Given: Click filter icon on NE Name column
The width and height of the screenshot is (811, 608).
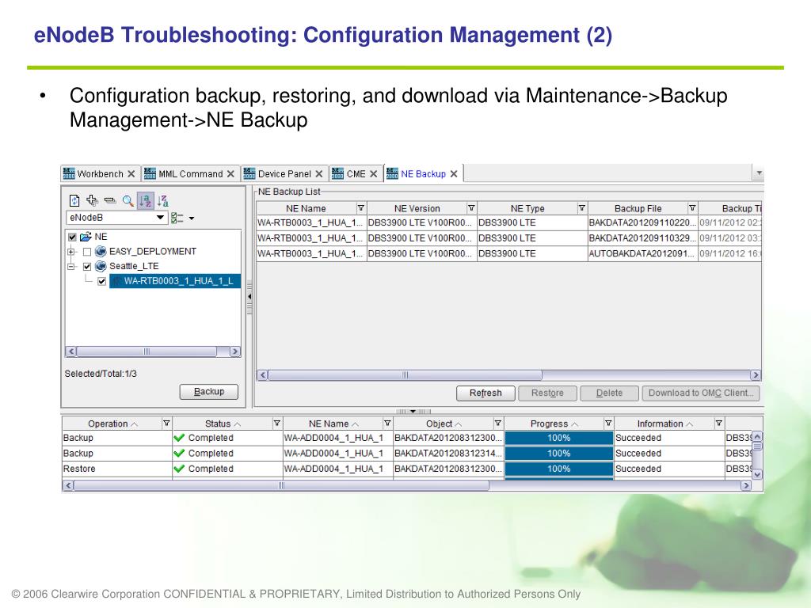Looking at the screenshot, I should coord(361,208).
